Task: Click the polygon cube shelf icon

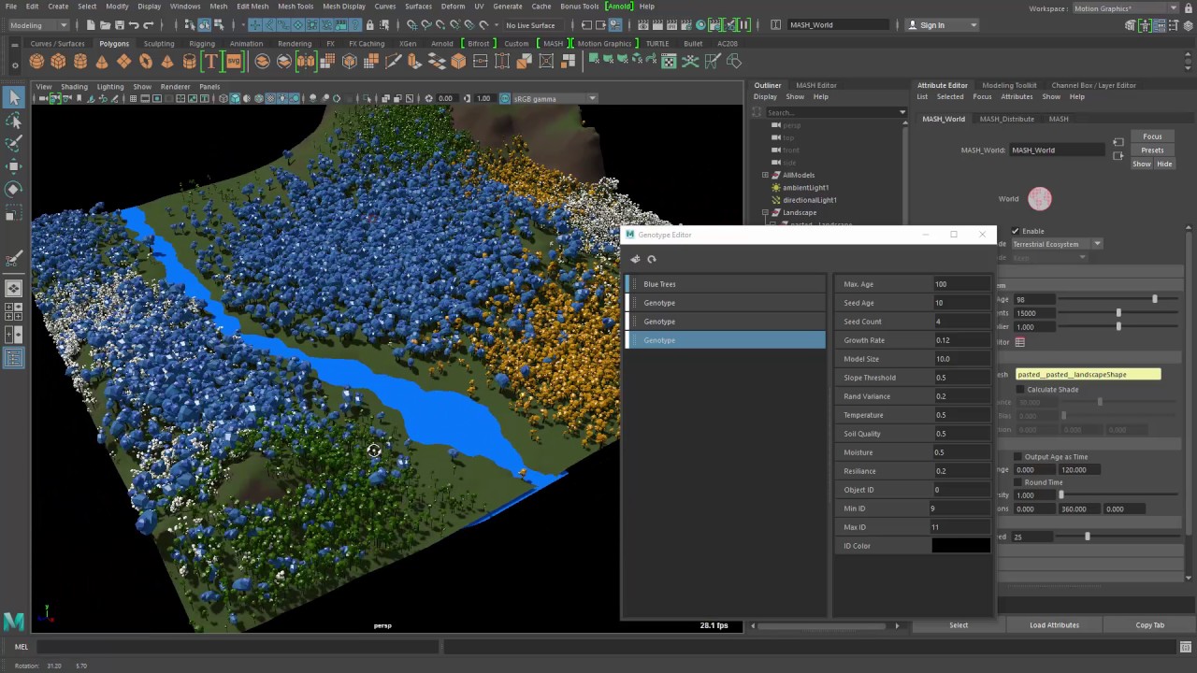Action: click(x=58, y=62)
